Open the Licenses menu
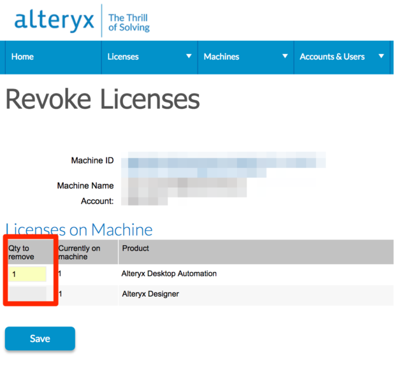This screenshot has width=408, height=375. 123,57
